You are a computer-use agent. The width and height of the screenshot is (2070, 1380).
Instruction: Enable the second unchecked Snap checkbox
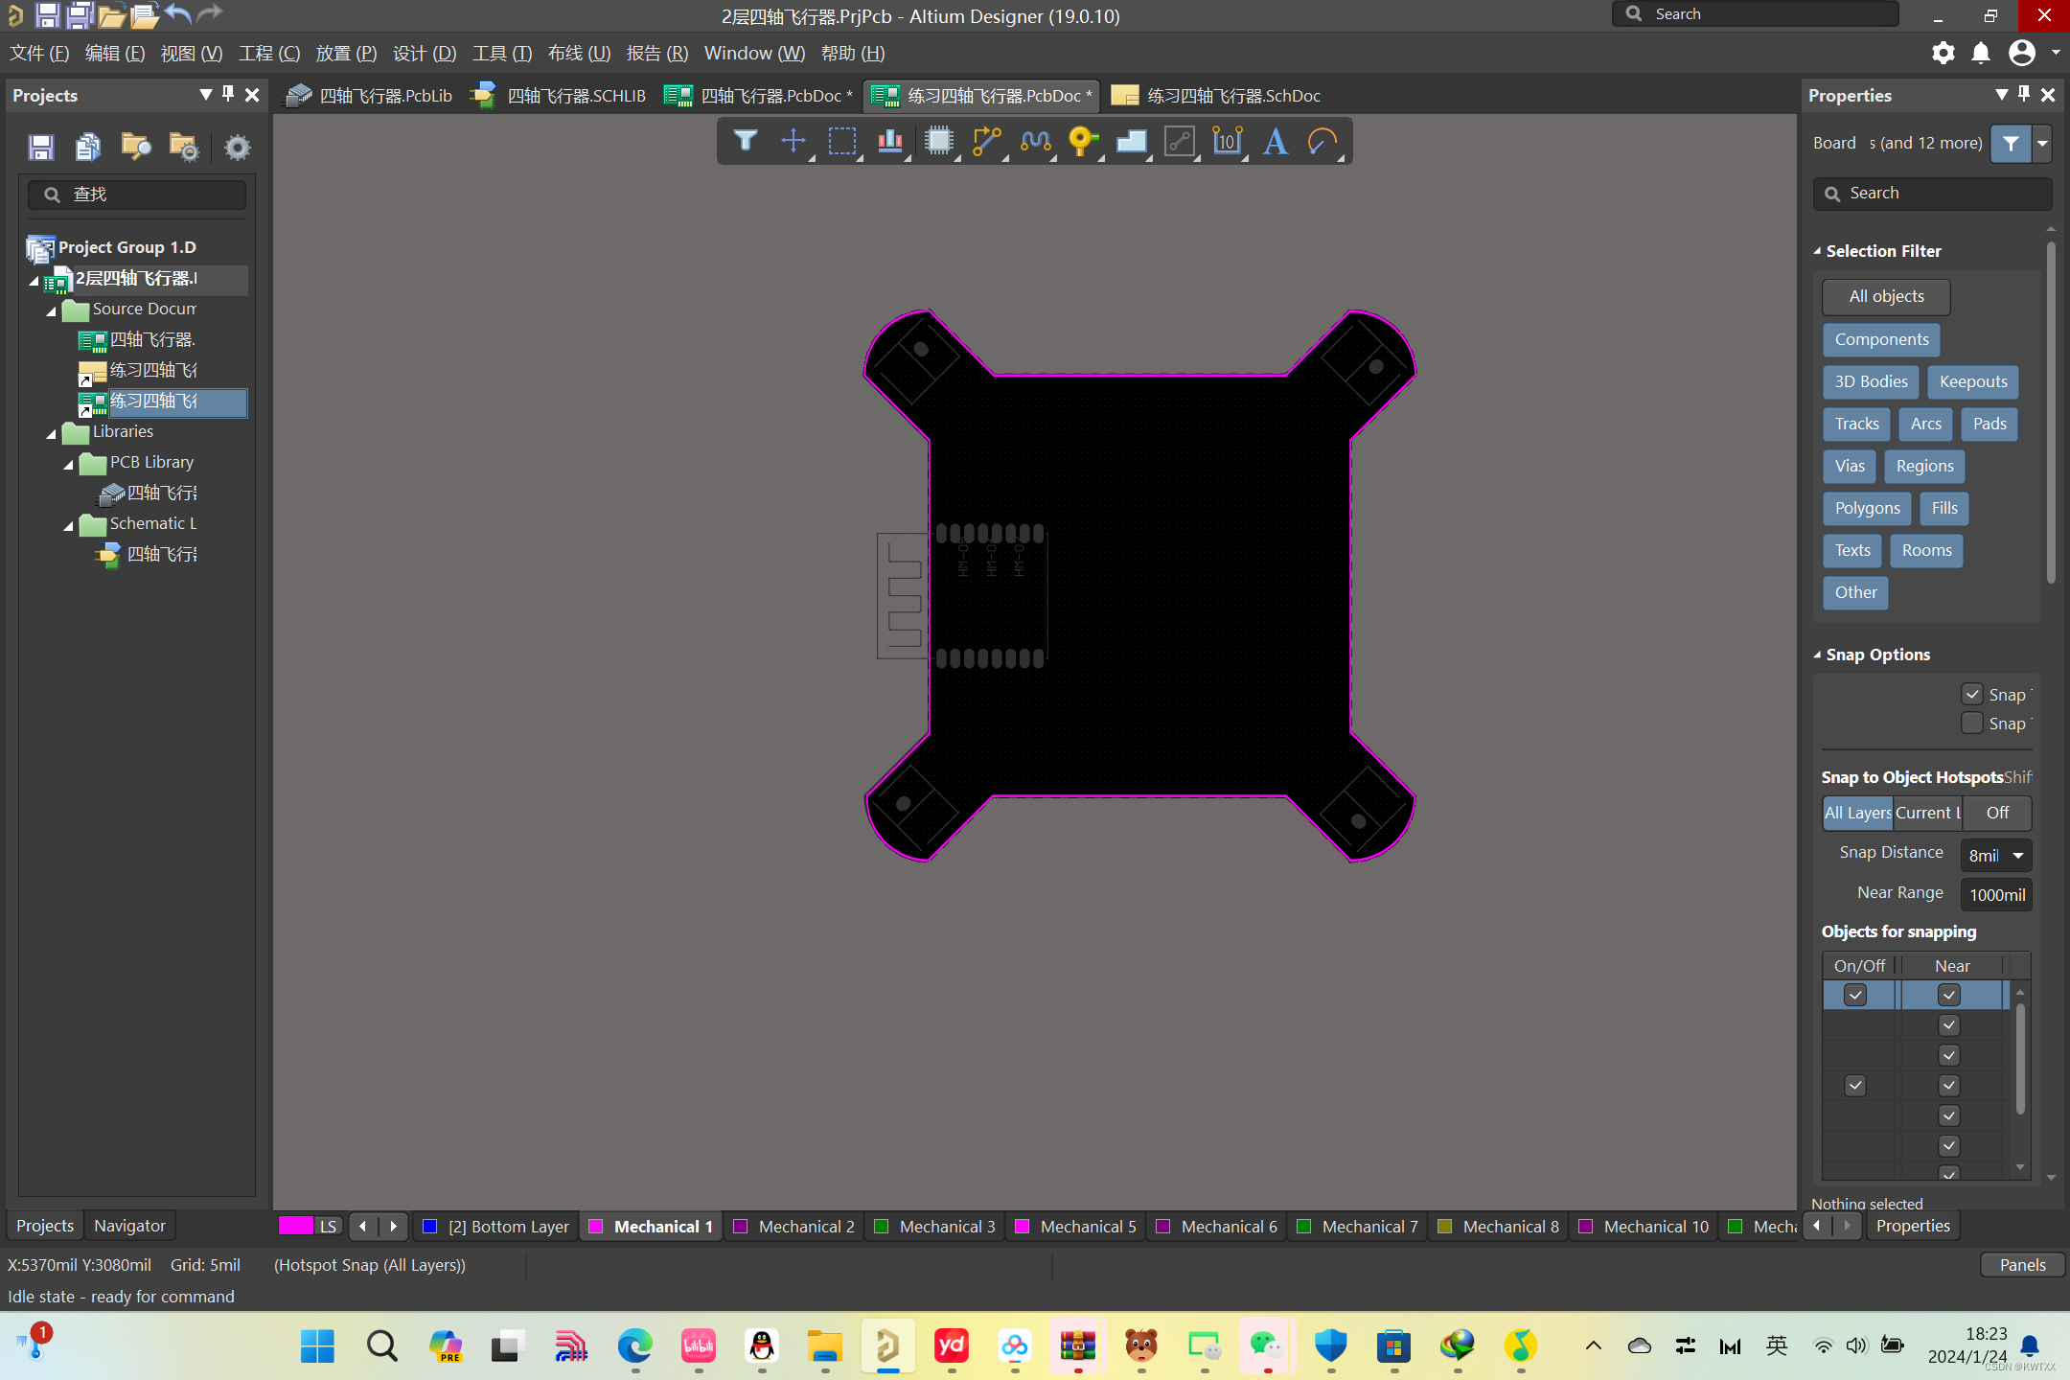(x=1971, y=724)
